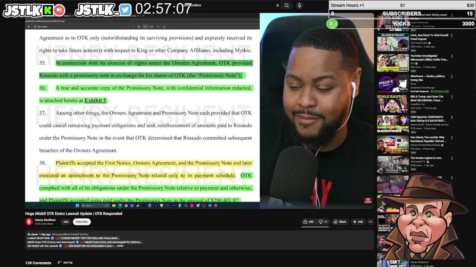Subscribe to Henry Resilient

[82, 222]
